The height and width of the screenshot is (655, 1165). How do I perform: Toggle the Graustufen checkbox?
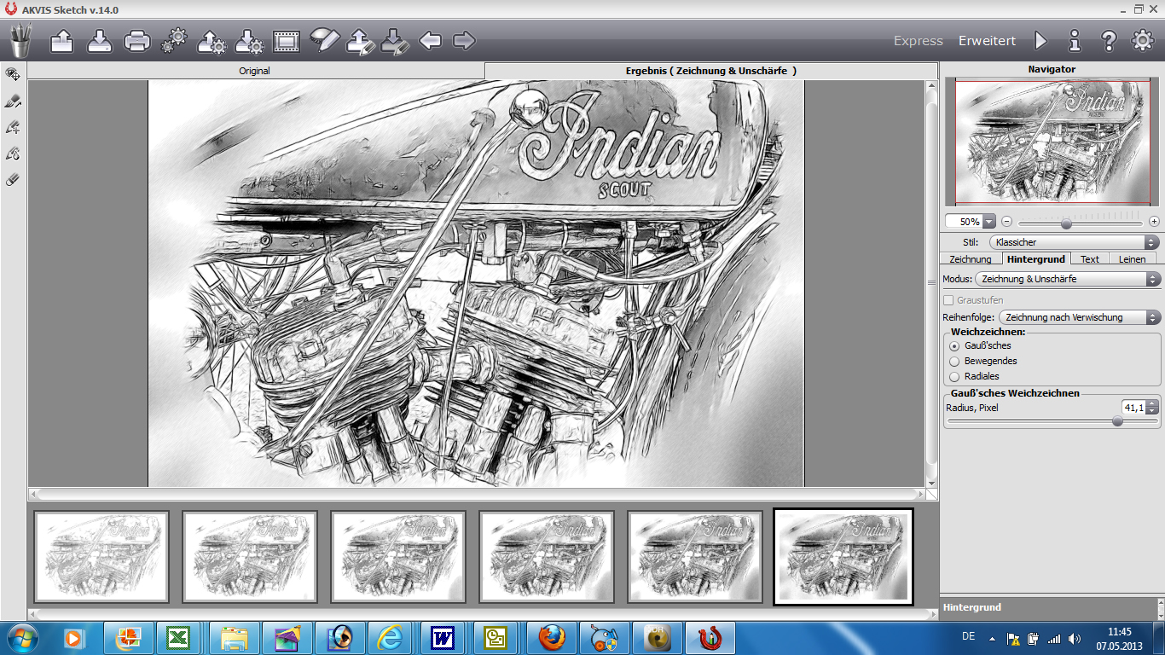click(x=948, y=300)
